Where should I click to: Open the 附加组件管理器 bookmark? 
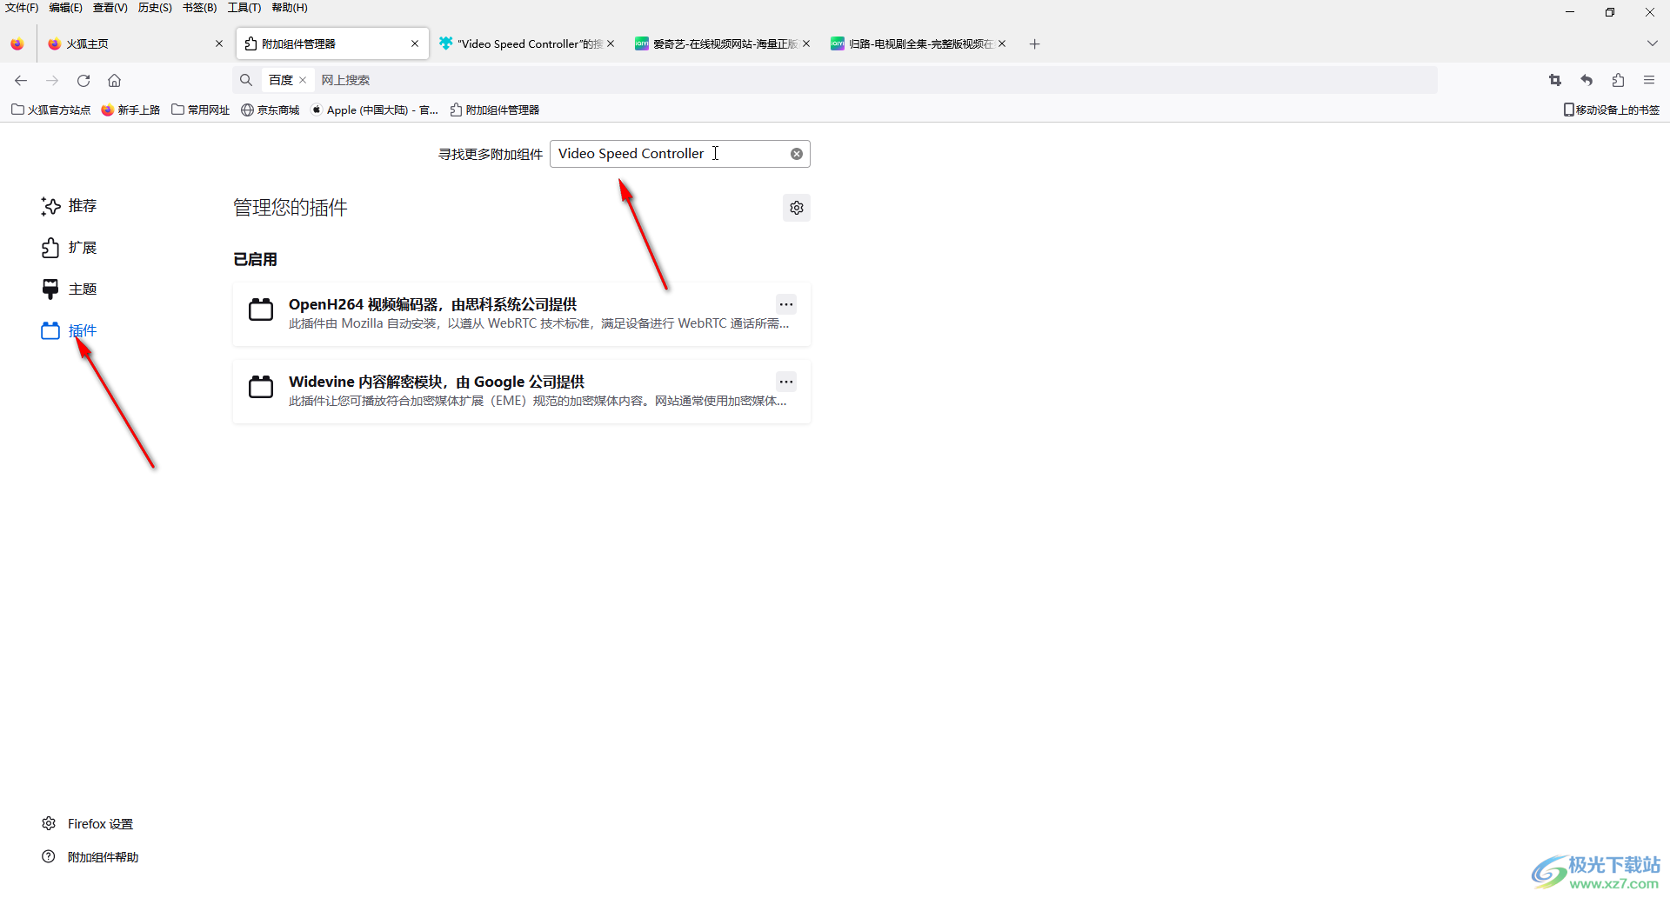click(495, 110)
